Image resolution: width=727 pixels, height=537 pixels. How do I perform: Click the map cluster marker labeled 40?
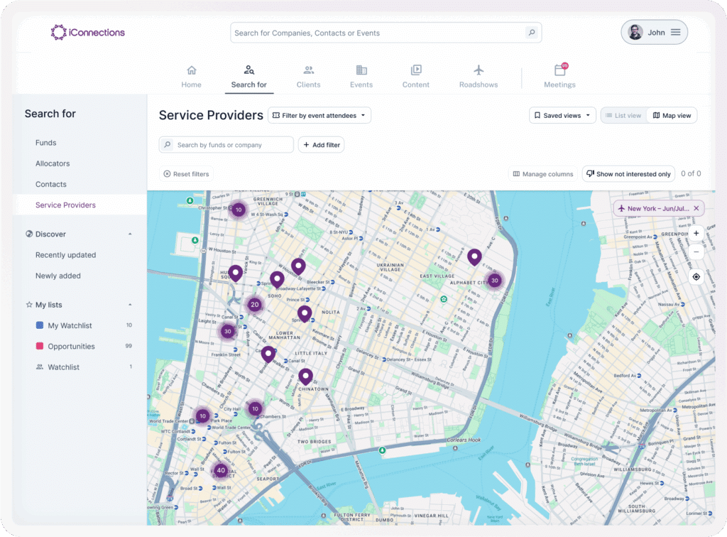tap(221, 470)
